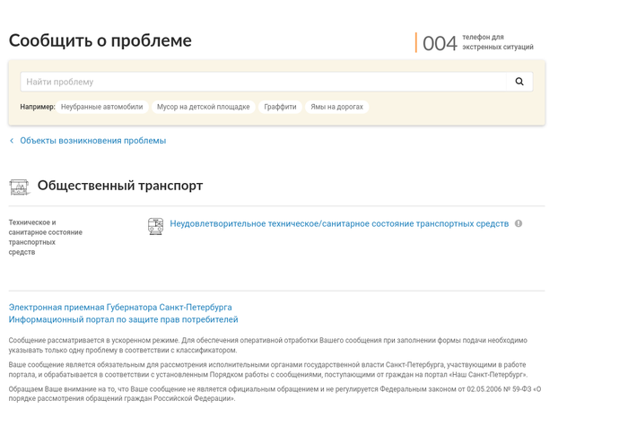The width and height of the screenshot is (628, 427).
Task: Click the Например label before the chips
Action: (37, 107)
